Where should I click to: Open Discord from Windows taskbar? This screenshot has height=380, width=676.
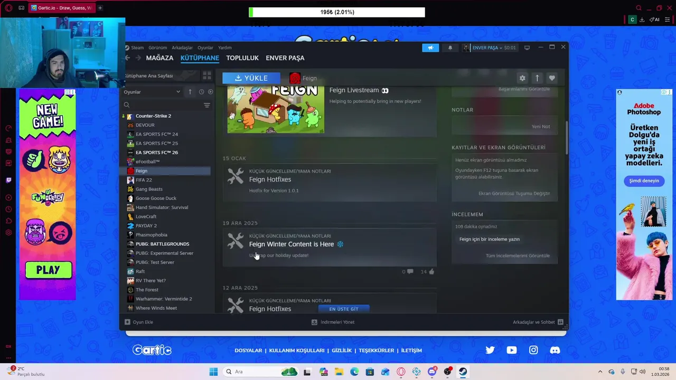click(x=432, y=372)
